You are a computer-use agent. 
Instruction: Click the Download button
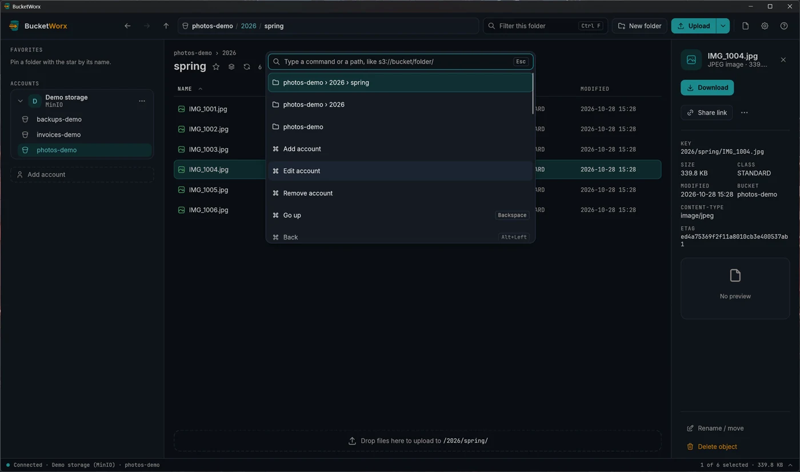click(x=707, y=87)
